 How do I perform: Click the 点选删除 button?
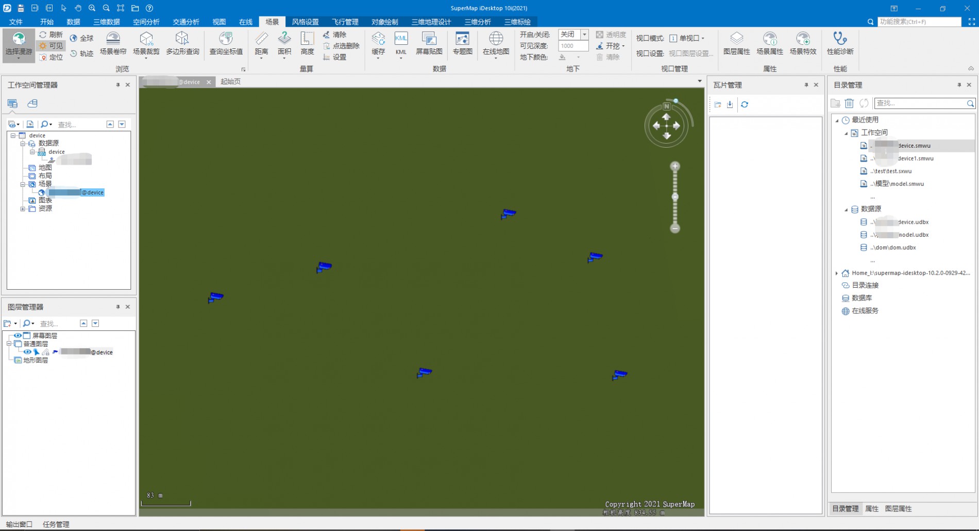point(341,46)
